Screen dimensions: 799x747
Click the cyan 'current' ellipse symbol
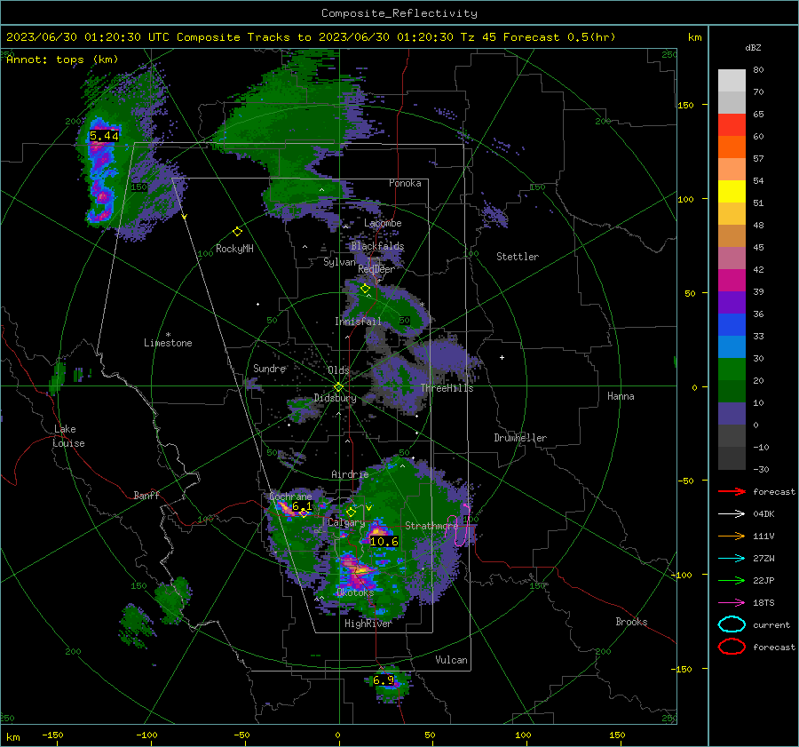point(732,624)
